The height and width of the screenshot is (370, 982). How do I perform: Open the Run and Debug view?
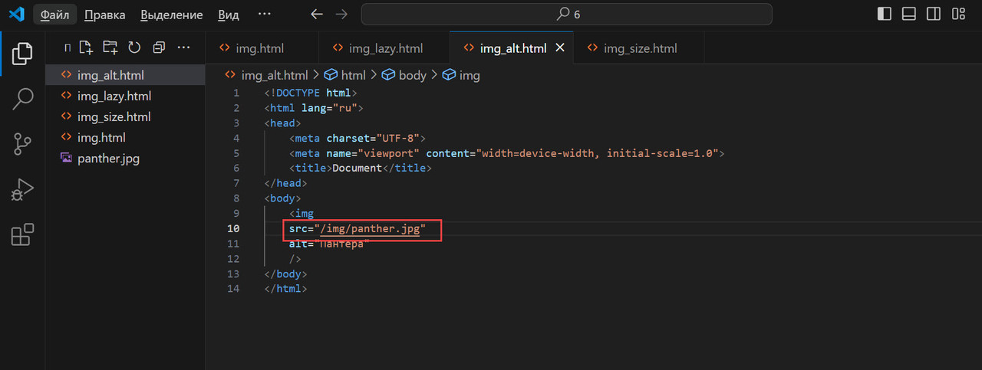(x=22, y=189)
